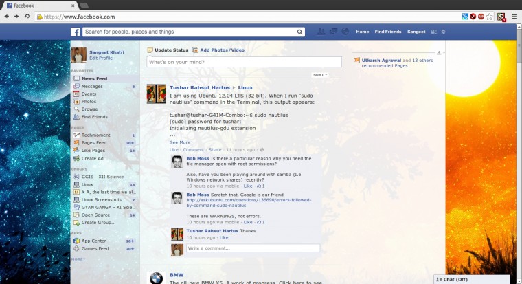Click the Messages sidebar icon
Image resolution: width=522 pixels, height=284 pixels.
[x=76, y=87]
